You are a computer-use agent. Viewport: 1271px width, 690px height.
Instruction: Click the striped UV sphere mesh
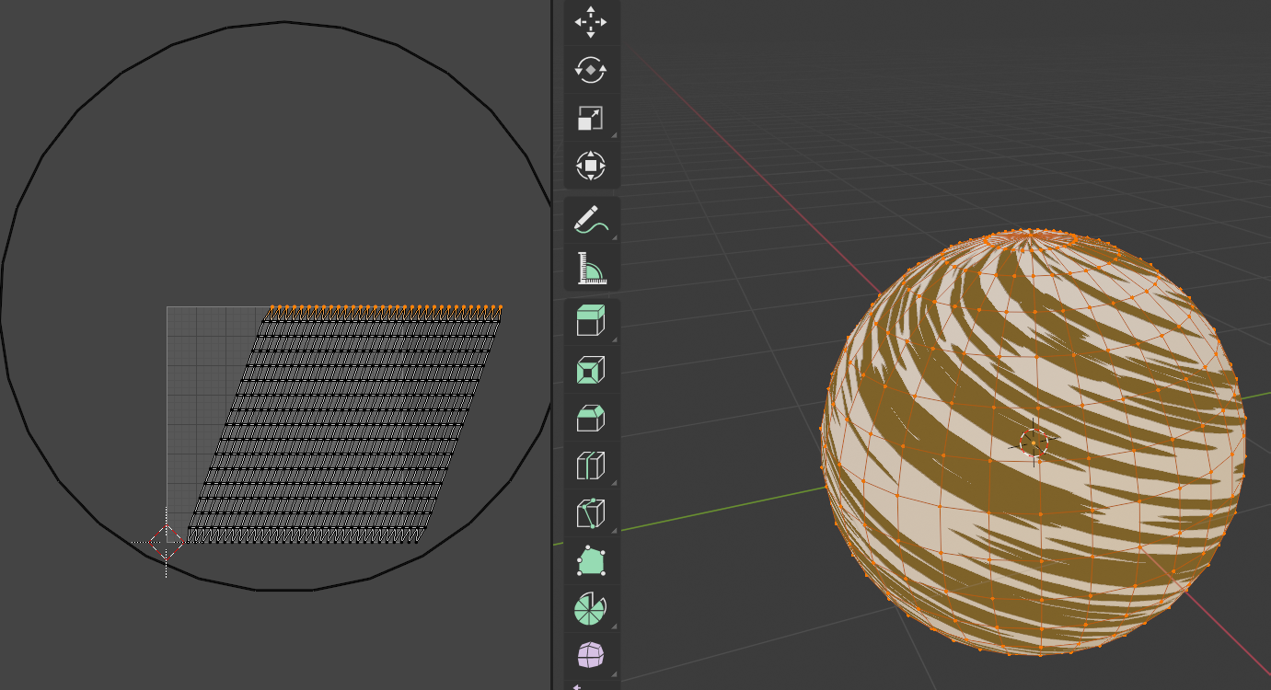(x=1034, y=443)
